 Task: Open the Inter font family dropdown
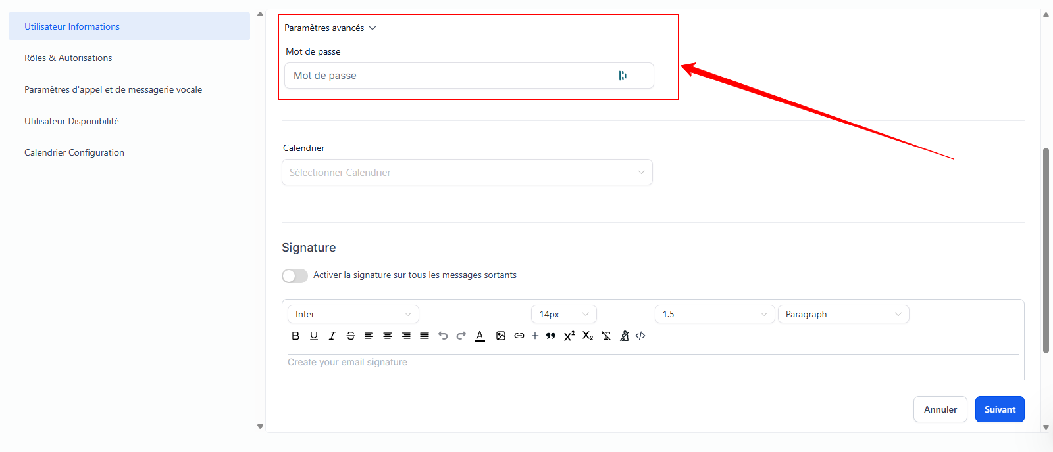point(353,314)
